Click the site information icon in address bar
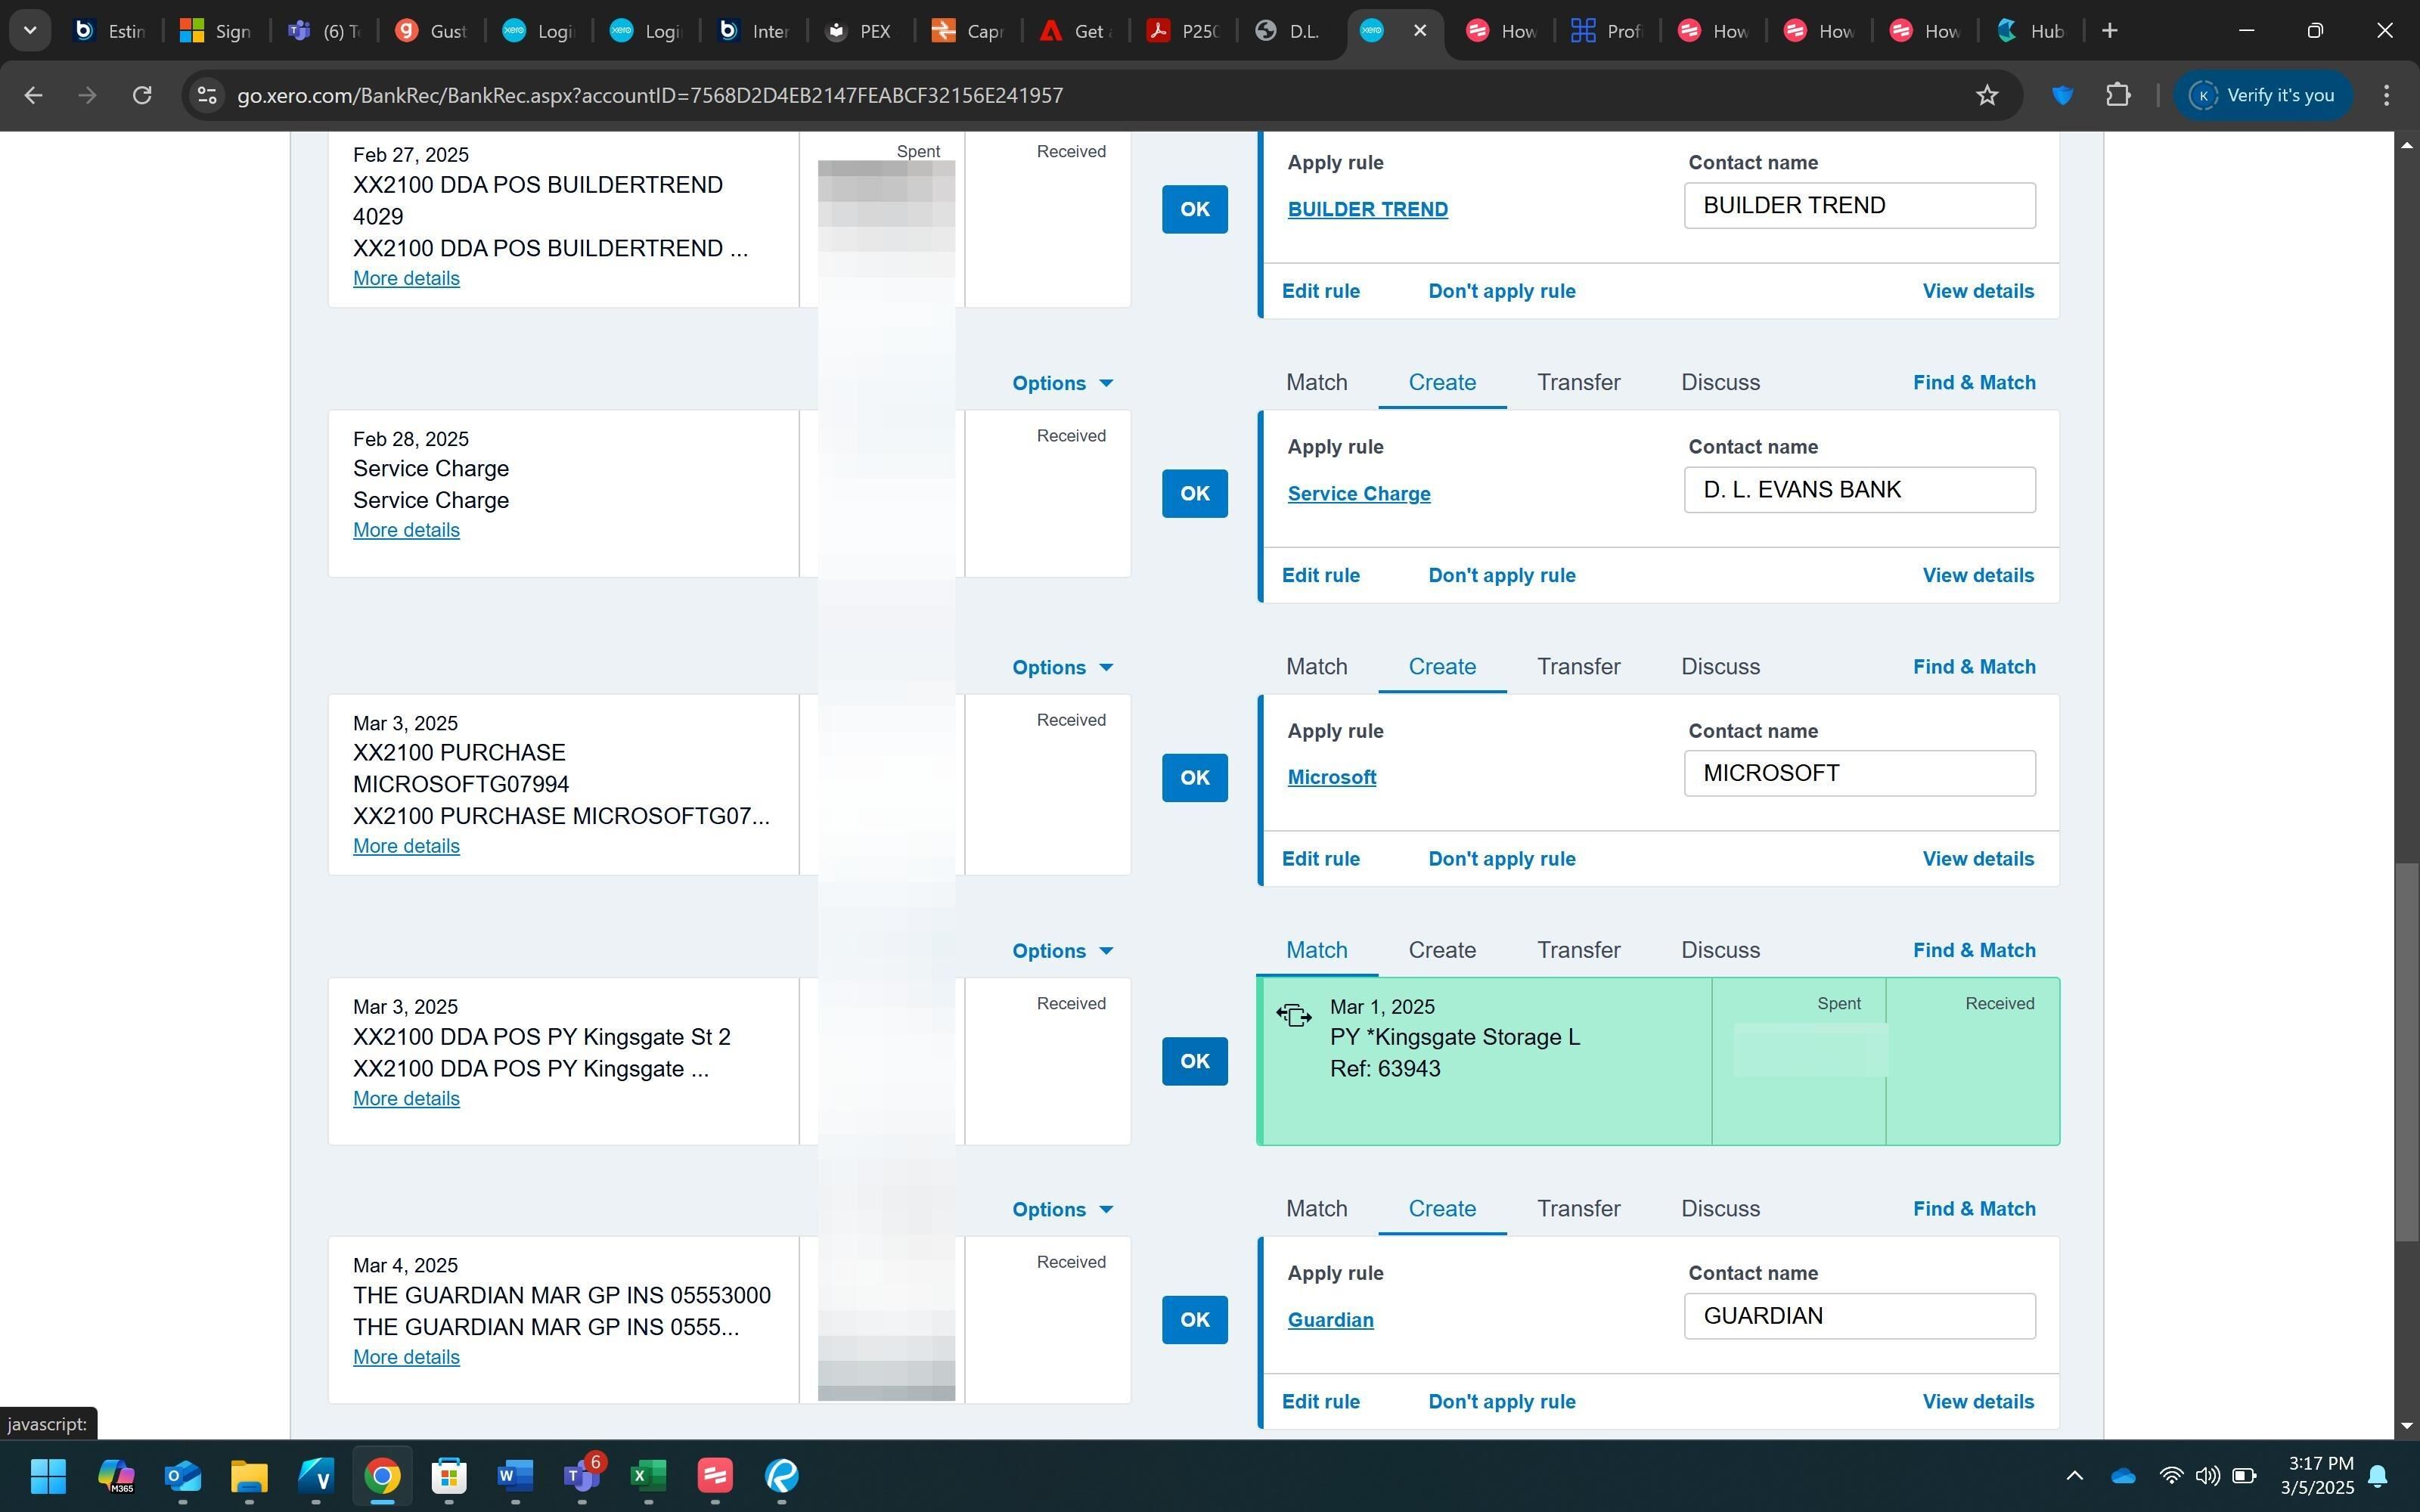This screenshot has height=1512, width=2420. pyautogui.click(x=207, y=95)
